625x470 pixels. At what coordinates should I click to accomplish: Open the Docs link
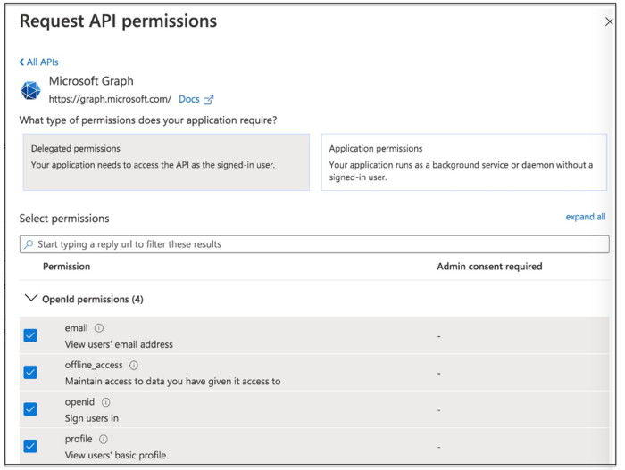pos(189,99)
